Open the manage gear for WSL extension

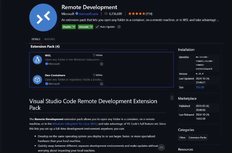[102, 64]
